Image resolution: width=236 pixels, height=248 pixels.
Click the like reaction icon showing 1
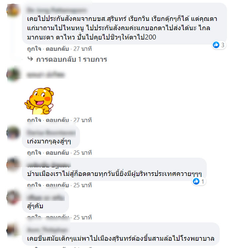(196, 181)
